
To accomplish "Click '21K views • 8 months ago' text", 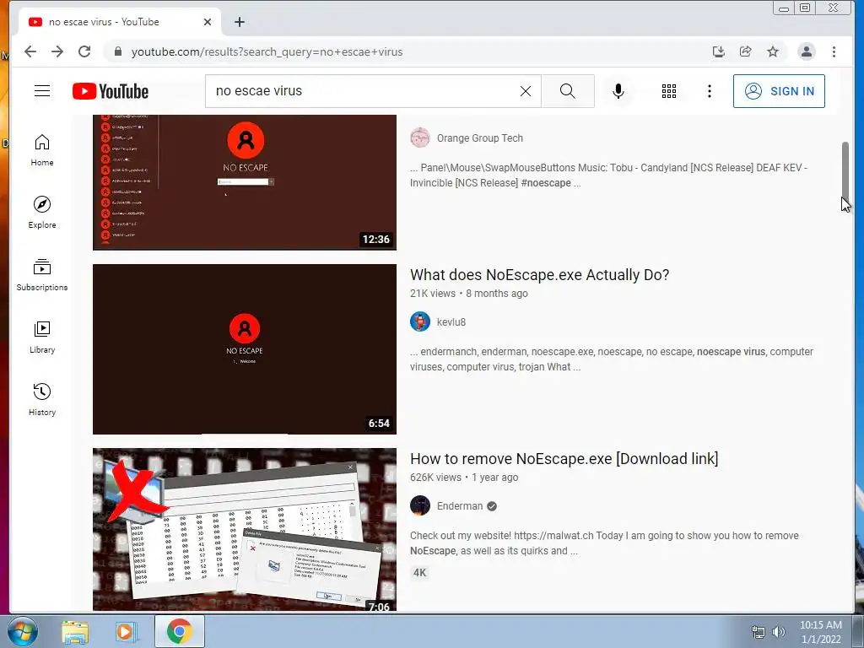I will pos(469,294).
